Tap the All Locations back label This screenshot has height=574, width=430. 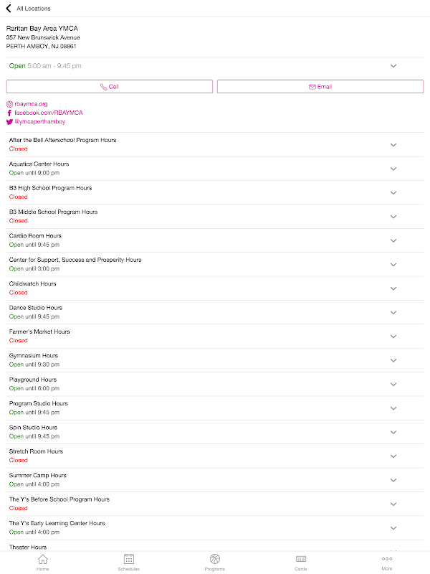tap(34, 9)
